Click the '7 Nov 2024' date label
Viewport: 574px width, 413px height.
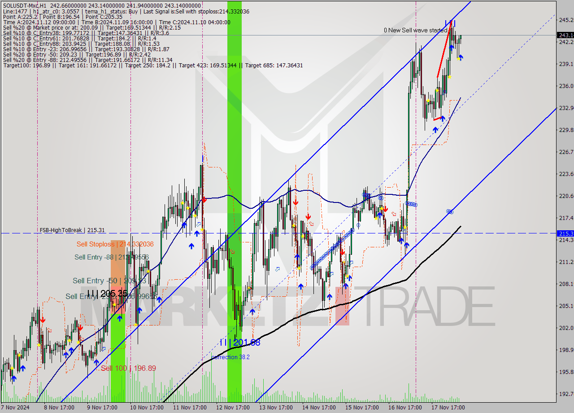click(x=15, y=408)
